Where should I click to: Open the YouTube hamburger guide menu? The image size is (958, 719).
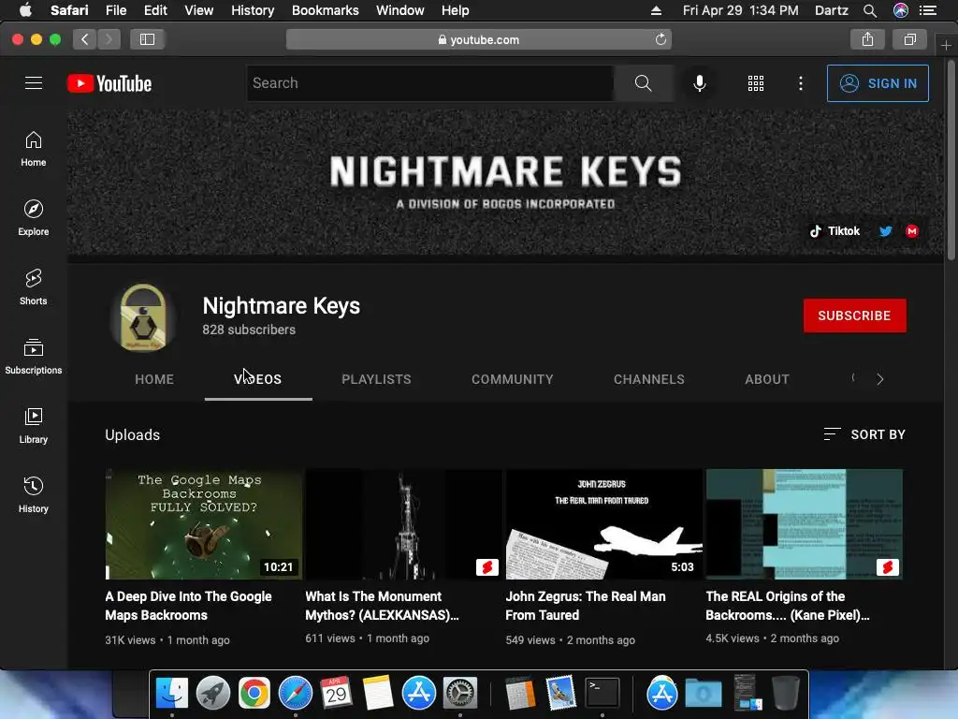[x=34, y=83]
